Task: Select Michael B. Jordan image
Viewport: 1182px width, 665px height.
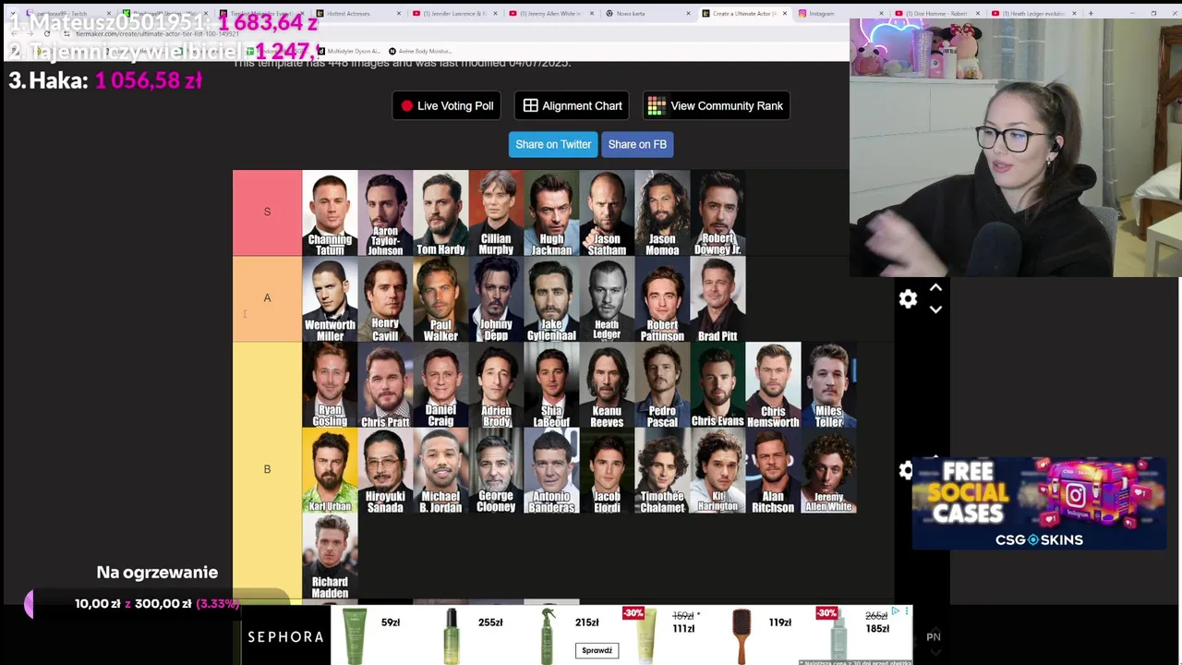Action: point(440,471)
